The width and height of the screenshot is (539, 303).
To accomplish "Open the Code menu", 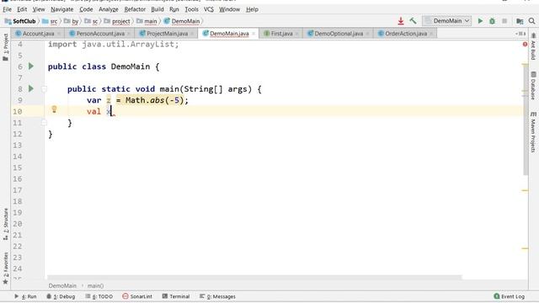I will pos(86,9).
